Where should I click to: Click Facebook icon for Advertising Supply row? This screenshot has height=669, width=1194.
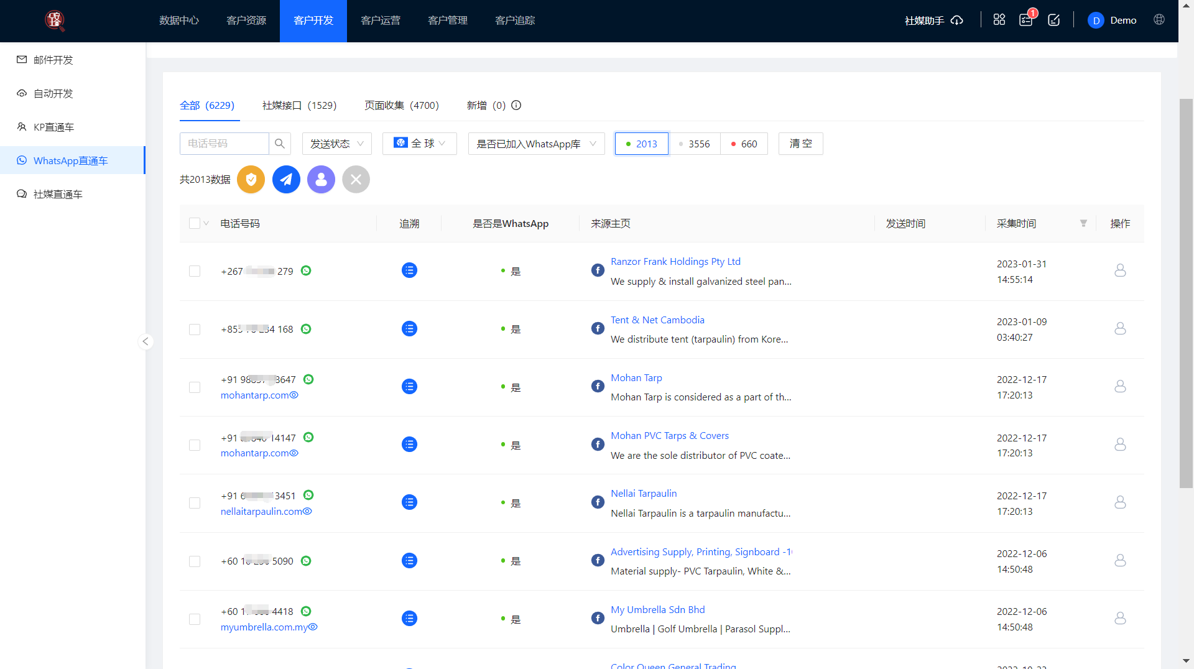click(x=598, y=560)
